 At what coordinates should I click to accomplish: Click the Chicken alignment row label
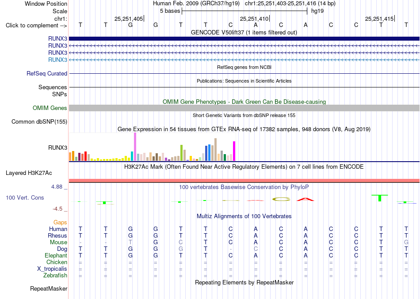click(57, 262)
